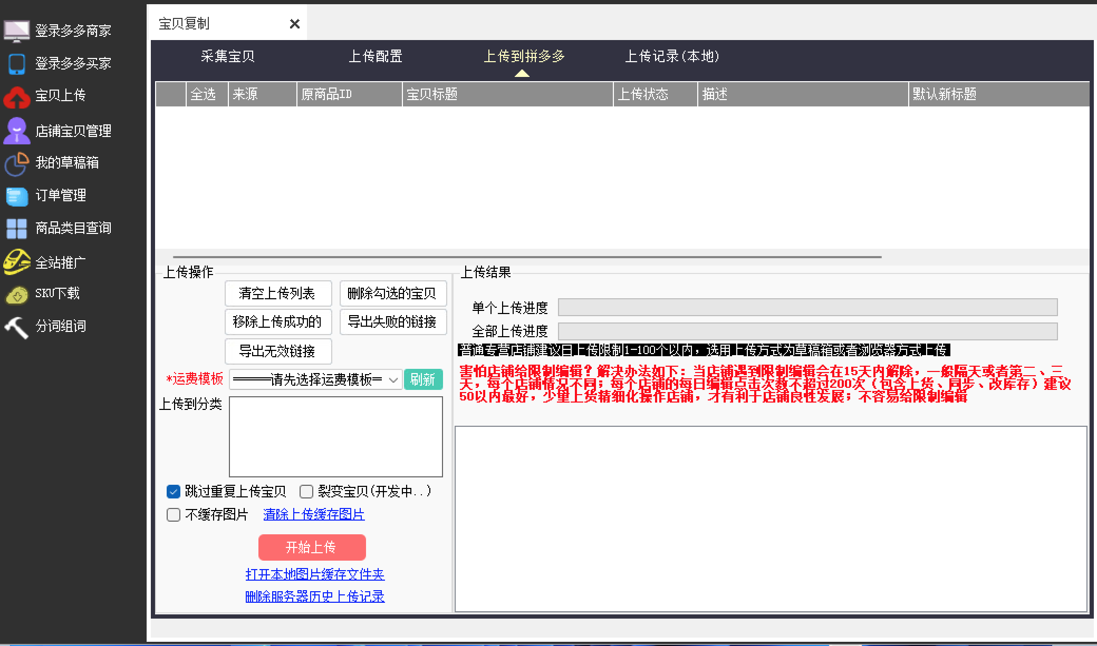This screenshot has height=646, width=1097.
Task: Click the 清空上传列表 button
Action: point(278,293)
